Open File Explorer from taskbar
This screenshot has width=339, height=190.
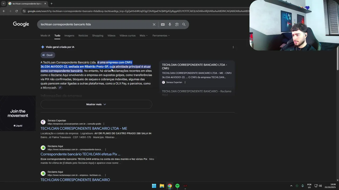point(162,186)
